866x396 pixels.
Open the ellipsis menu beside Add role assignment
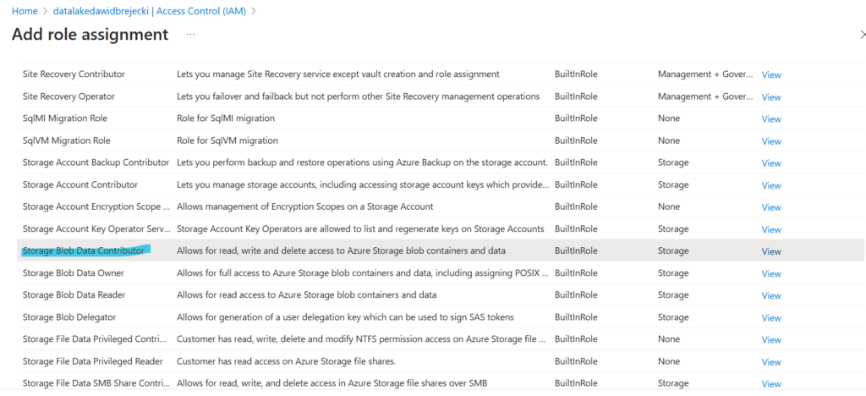point(191,35)
